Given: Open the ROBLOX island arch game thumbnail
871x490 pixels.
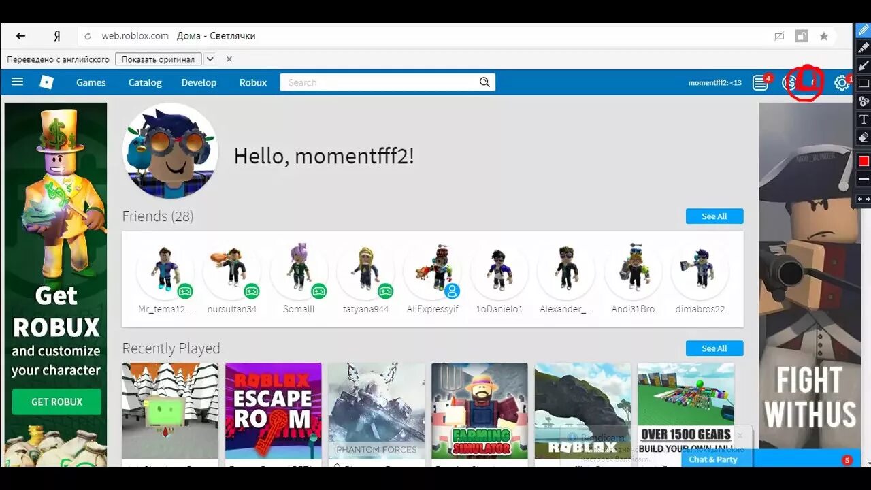Looking at the screenshot, I should pyautogui.click(x=582, y=411).
